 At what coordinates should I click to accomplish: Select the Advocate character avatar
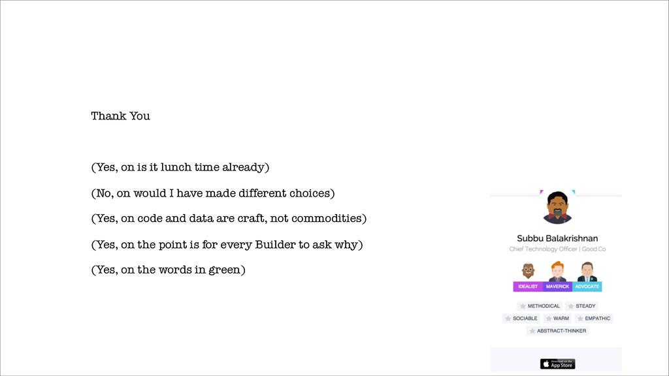[587, 272]
